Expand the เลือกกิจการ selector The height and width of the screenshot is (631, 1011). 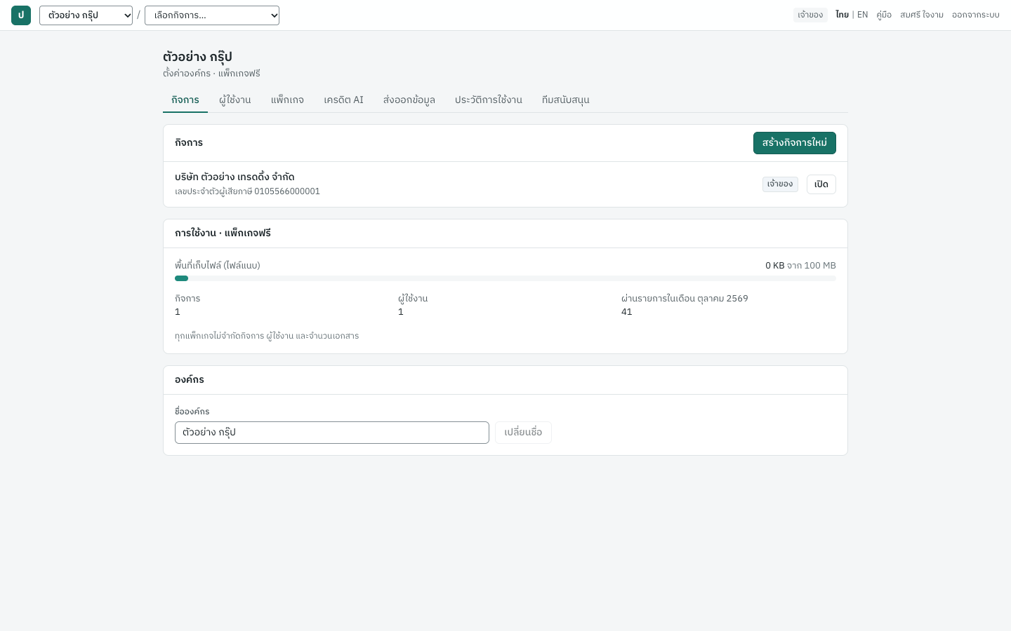tap(212, 15)
